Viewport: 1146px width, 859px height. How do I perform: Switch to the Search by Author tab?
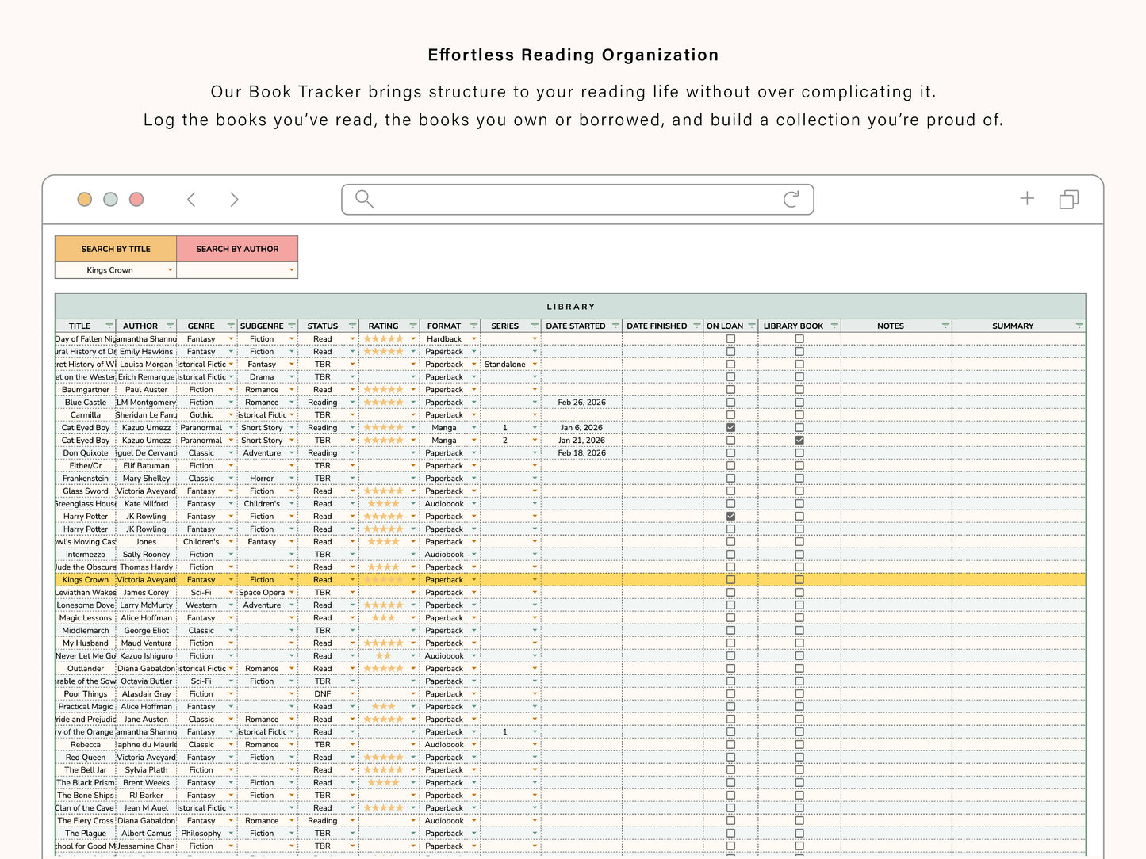click(x=237, y=248)
